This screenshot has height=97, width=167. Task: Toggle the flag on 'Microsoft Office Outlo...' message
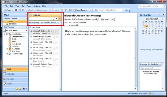click(x=57, y=37)
